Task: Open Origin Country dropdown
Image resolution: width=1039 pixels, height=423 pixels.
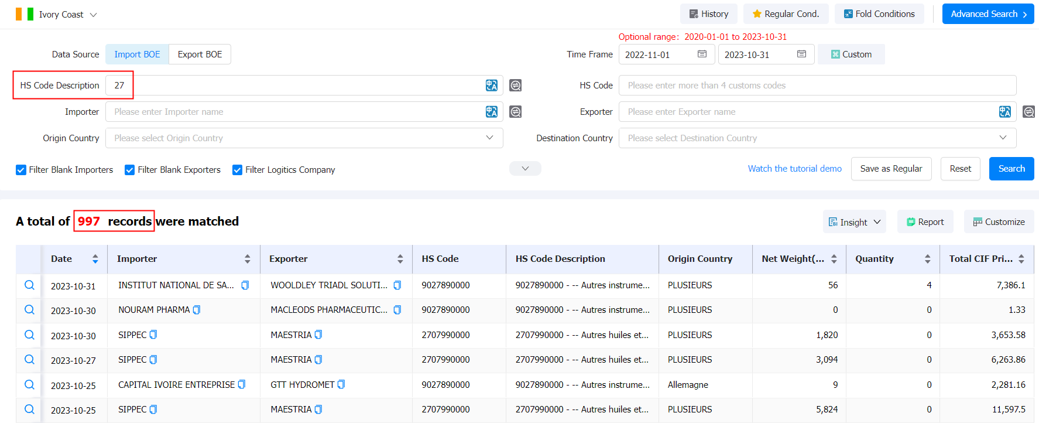Action: pyautogui.click(x=304, y=138)
